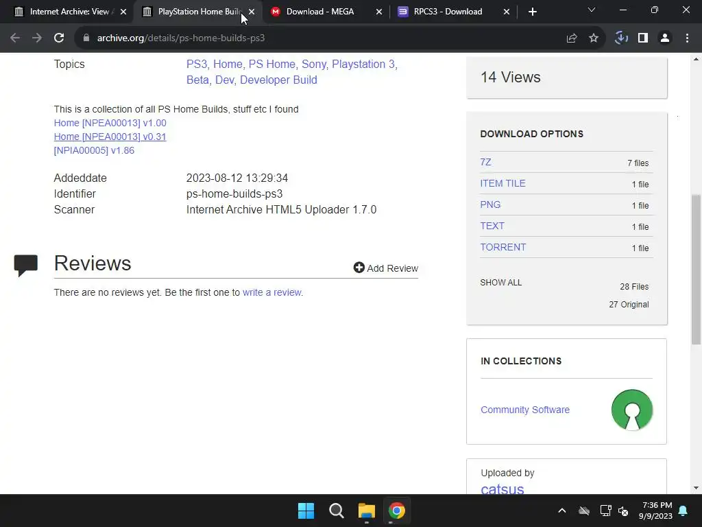The height and width of the screenshot is (527, 702).
Task: Open the Community Software collection link
Action: (x=525, y=410)
